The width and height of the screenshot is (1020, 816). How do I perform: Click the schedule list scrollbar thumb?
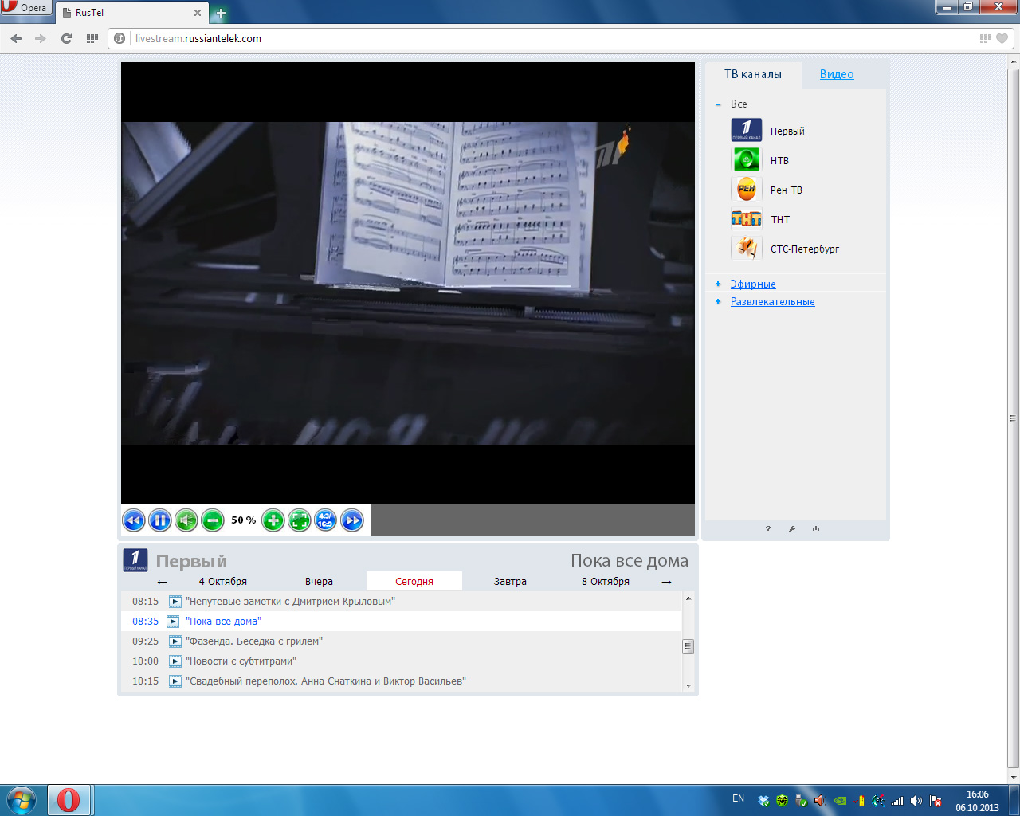[x=688, y=646]
